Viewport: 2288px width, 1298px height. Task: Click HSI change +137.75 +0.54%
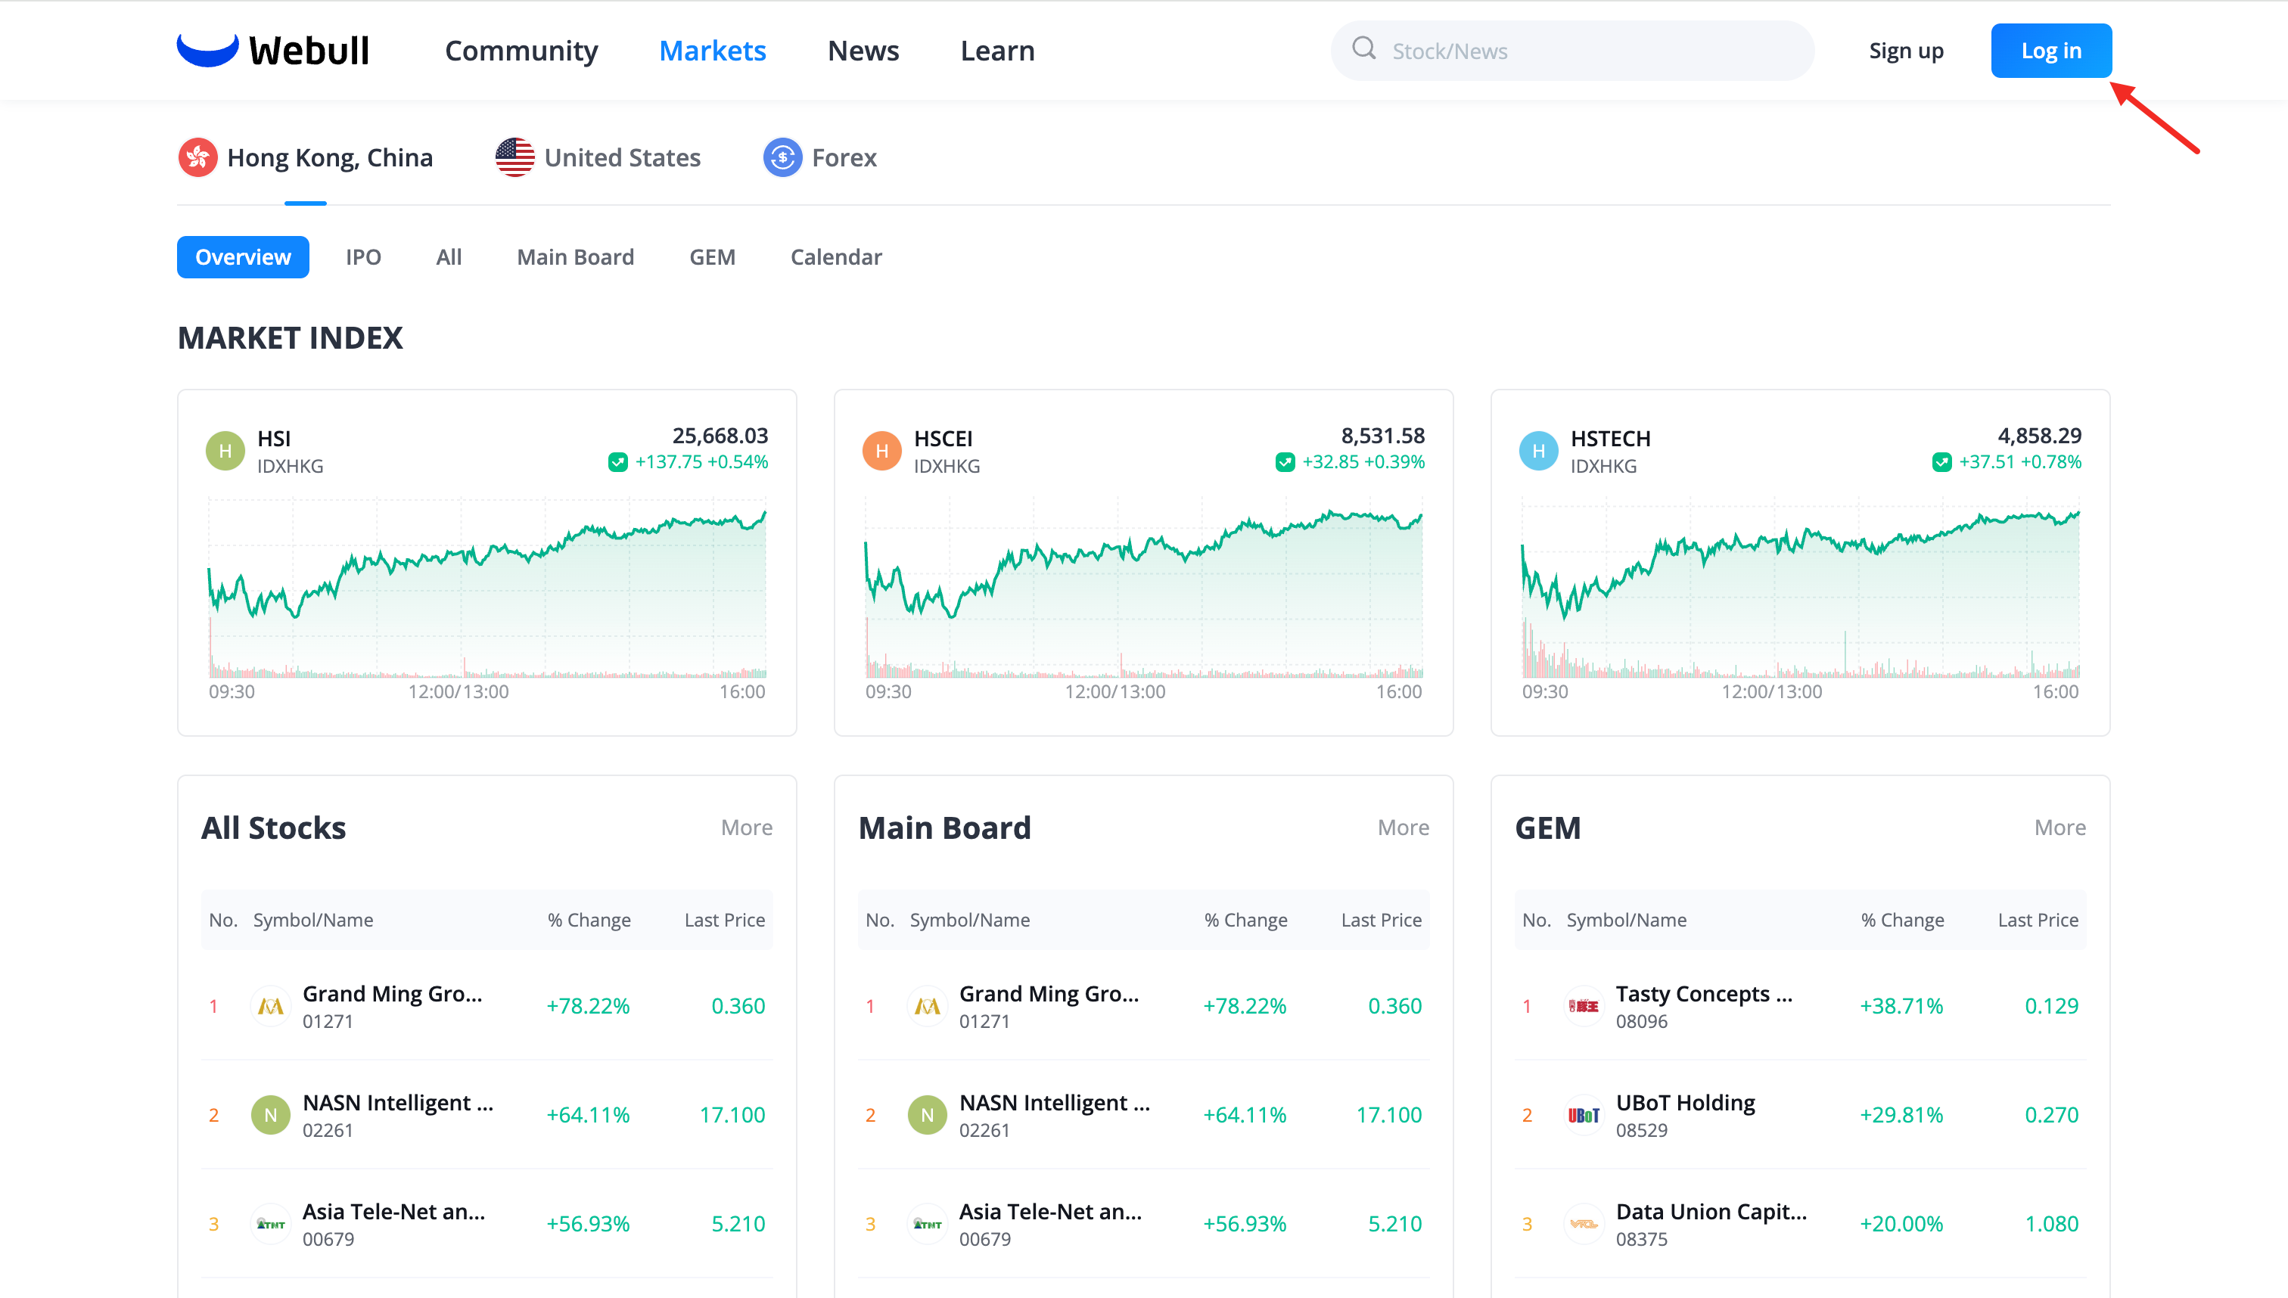click(701, 461)
